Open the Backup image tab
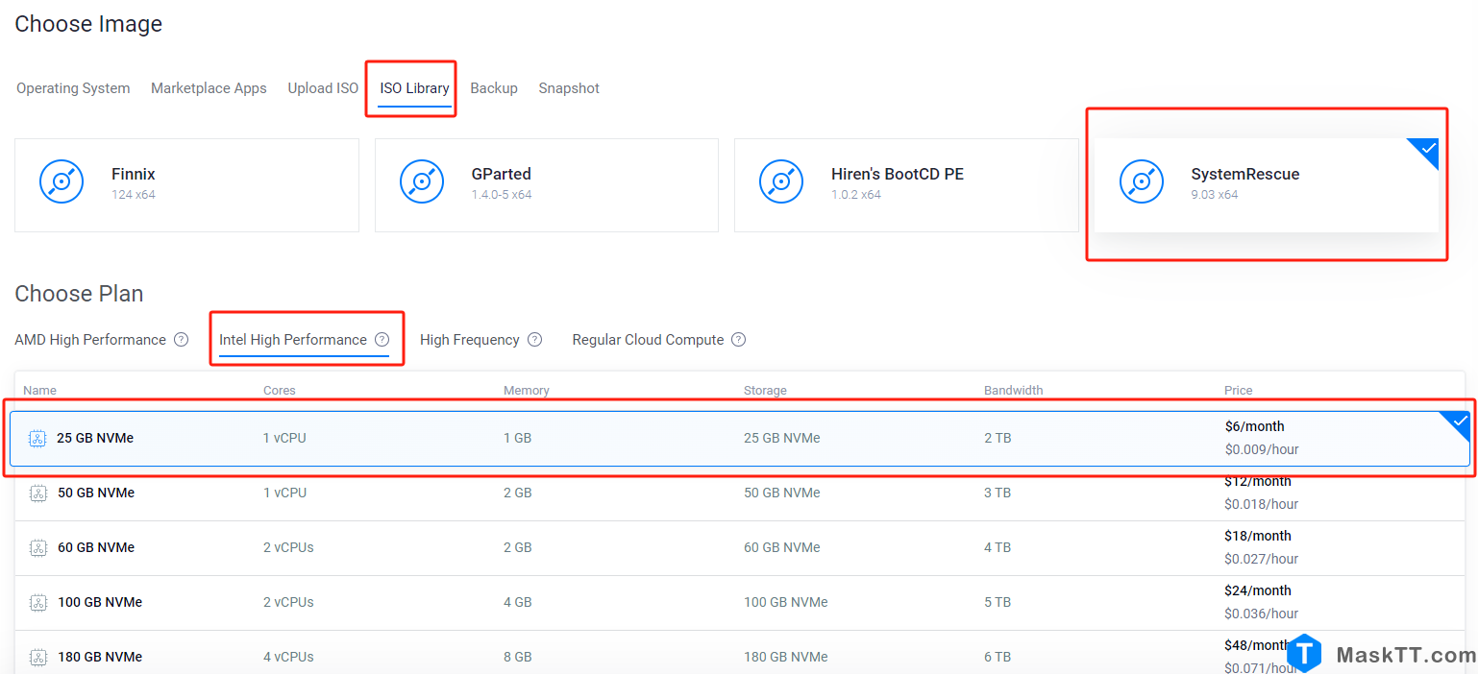Viewport: 1478px width, 674px height. pos(493,88)
